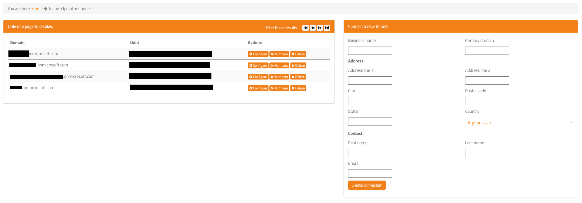Viewport: 582px width, 203px height.
Task: Click the Create connection button
Action: pos(367,185)
